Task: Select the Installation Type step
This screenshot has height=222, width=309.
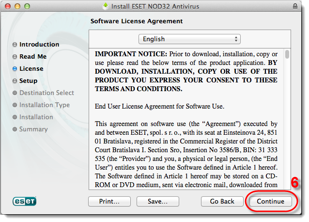Action: point(45,105)
